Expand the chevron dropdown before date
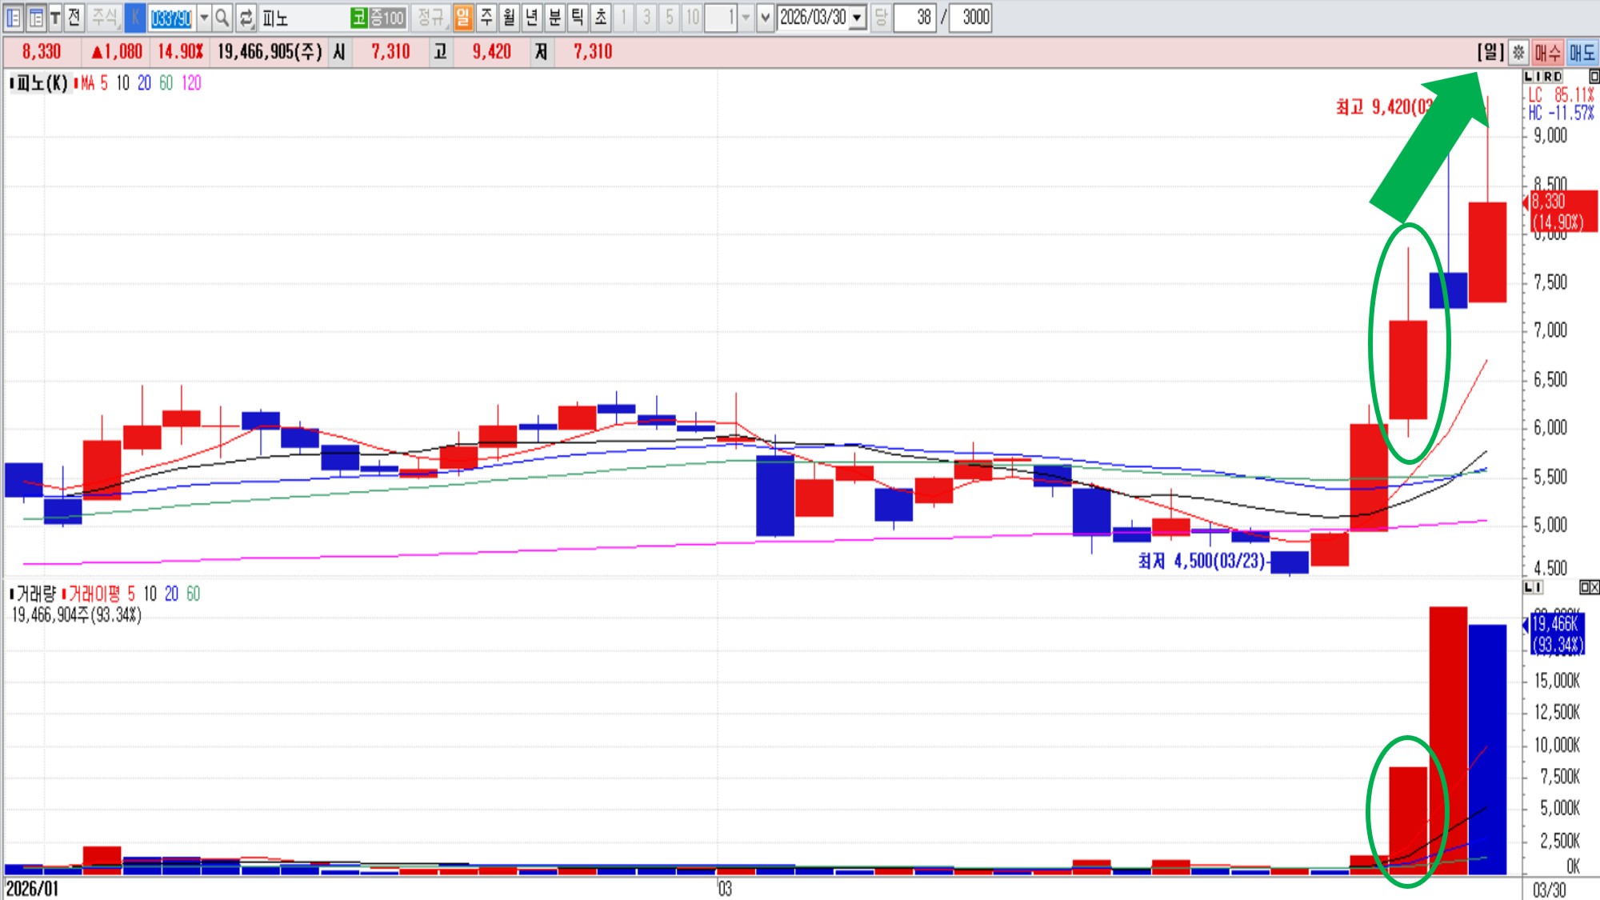The height and width of the screenshot is (900, 1600). [x=765, y=17]
